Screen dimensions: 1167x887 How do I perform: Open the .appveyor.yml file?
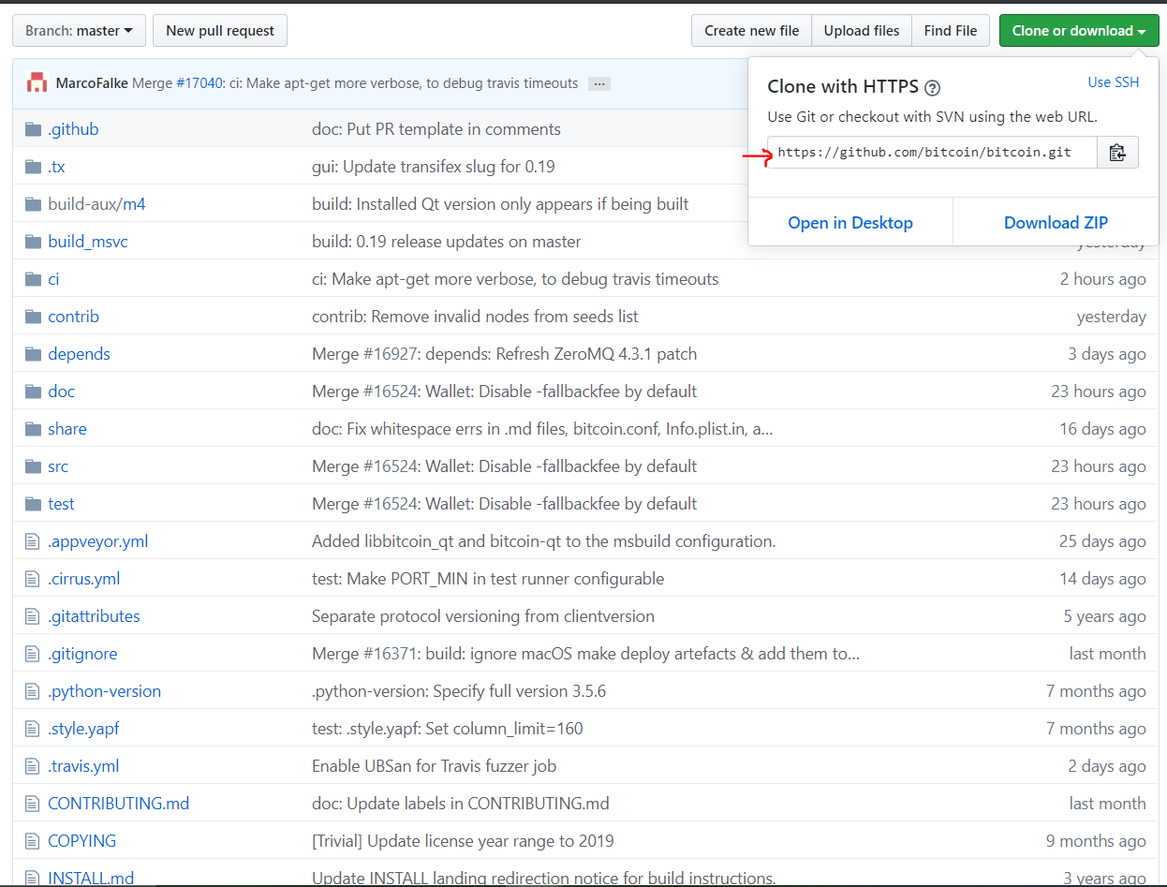(x=98, y=541)
